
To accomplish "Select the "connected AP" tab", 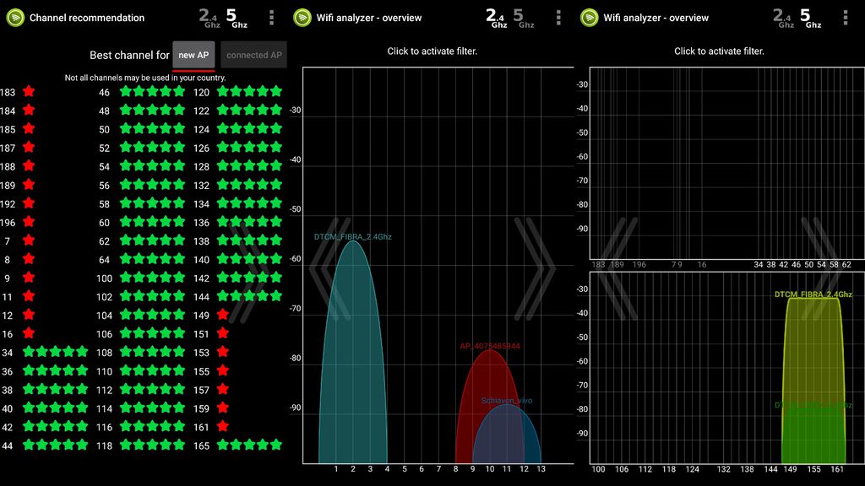I will point(253,56).
